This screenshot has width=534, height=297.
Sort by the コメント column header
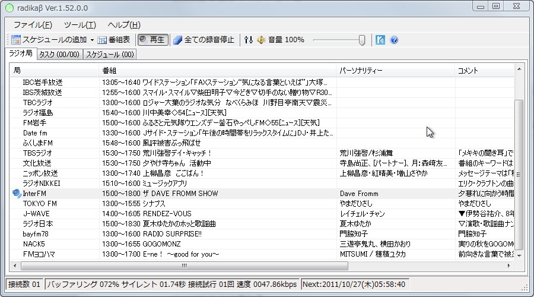(484, 71)
